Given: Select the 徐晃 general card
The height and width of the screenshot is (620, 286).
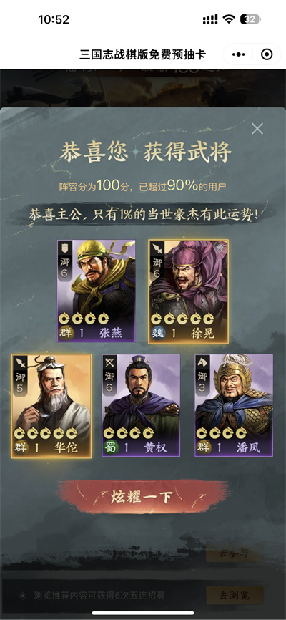Looking at the screenshot, I should (189, 291).
